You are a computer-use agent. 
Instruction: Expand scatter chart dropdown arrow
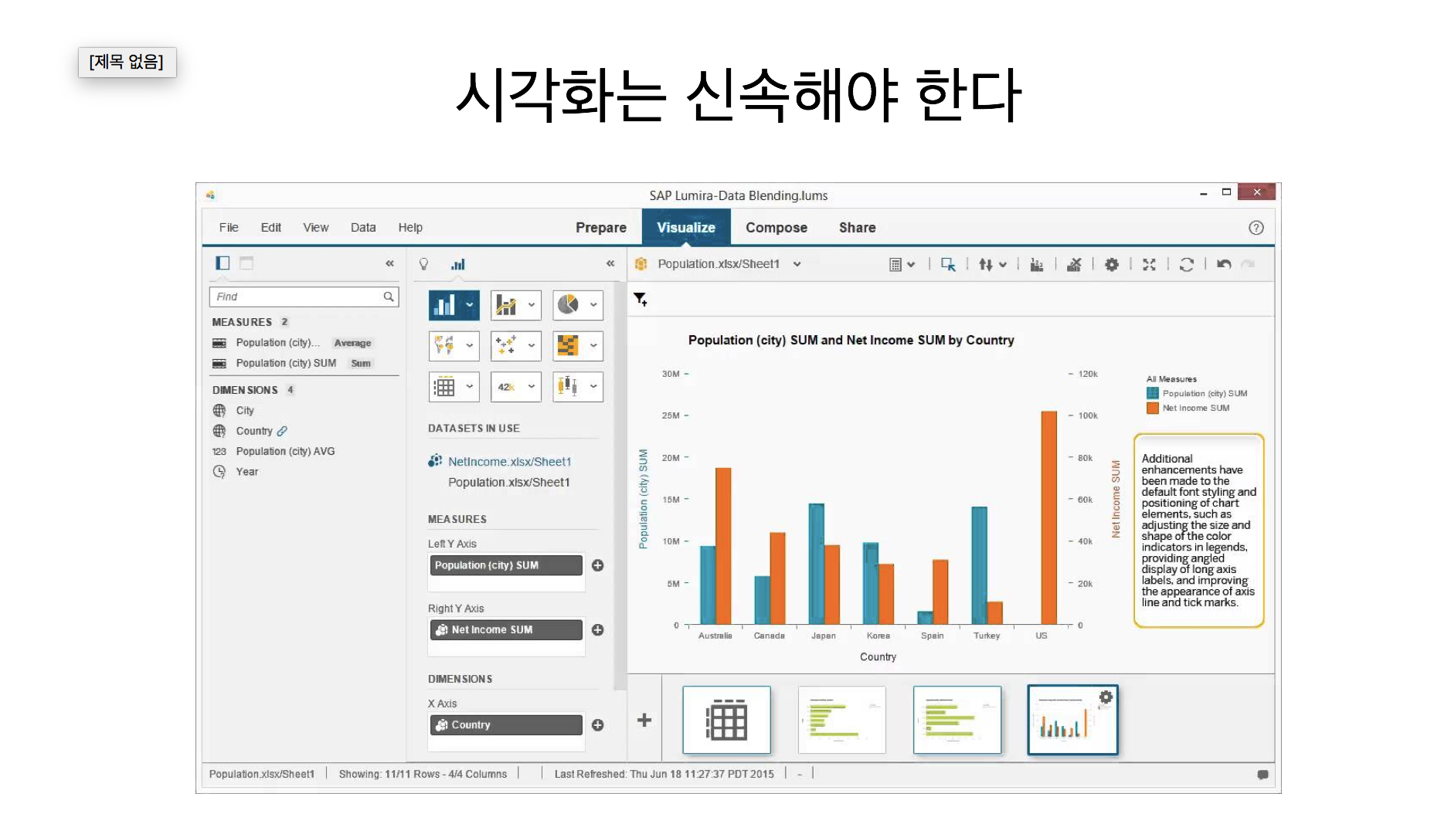pos(532,345)
